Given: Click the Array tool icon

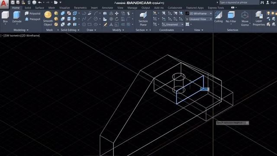Looking at the screenshot, I should coord(129,24).
